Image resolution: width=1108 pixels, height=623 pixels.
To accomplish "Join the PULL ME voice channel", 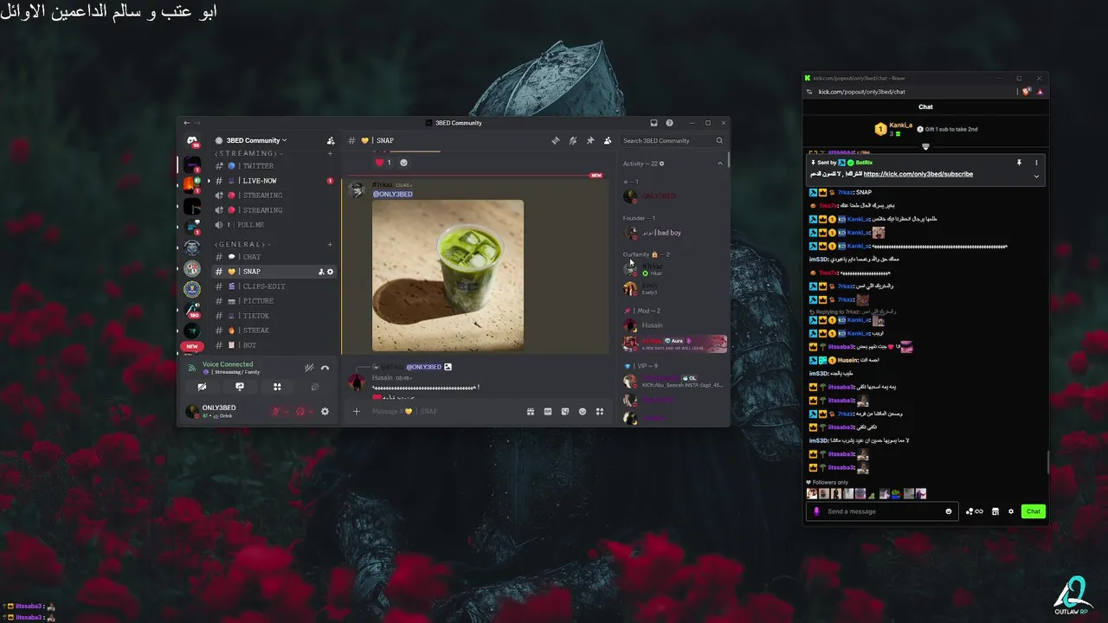I will tap(274, 225).
